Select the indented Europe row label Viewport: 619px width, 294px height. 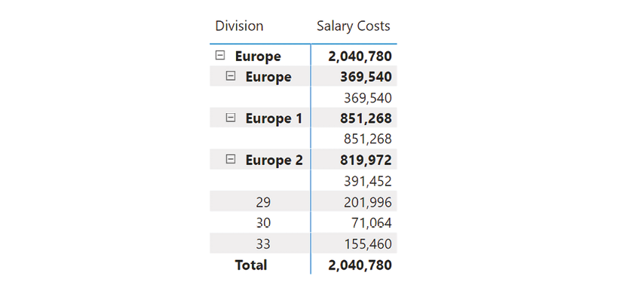pos(268,77)
